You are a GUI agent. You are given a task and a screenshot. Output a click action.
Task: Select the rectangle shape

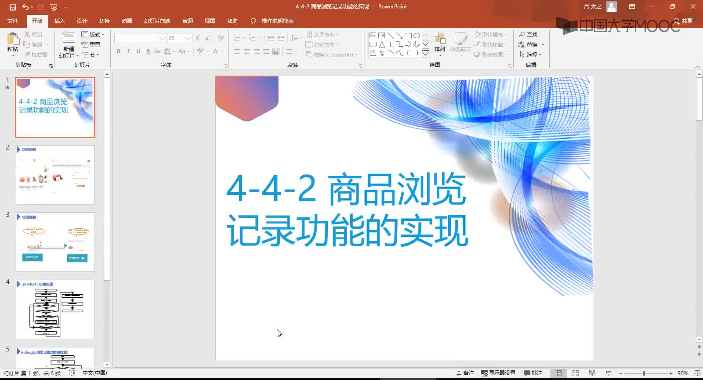point(408,35)
